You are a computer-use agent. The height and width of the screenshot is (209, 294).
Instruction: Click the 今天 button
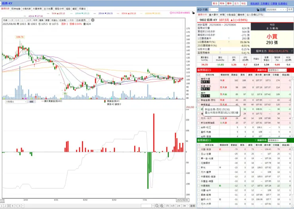click(290, 10)
